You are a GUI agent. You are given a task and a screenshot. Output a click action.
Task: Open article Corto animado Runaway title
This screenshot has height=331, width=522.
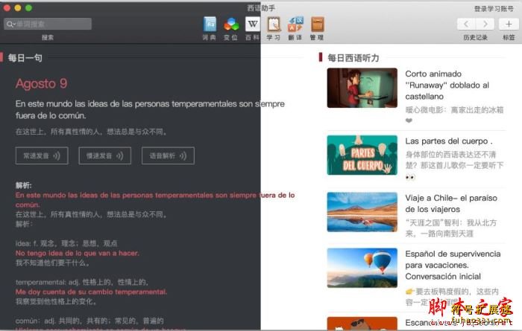click(447, 85)
